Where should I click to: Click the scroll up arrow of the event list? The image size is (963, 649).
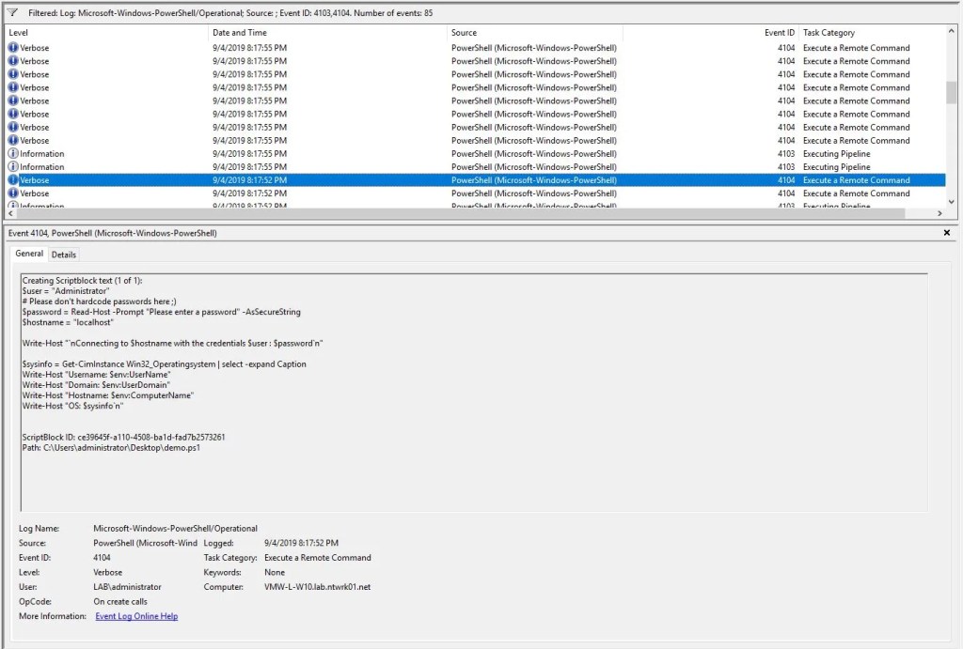click(952, 31)
